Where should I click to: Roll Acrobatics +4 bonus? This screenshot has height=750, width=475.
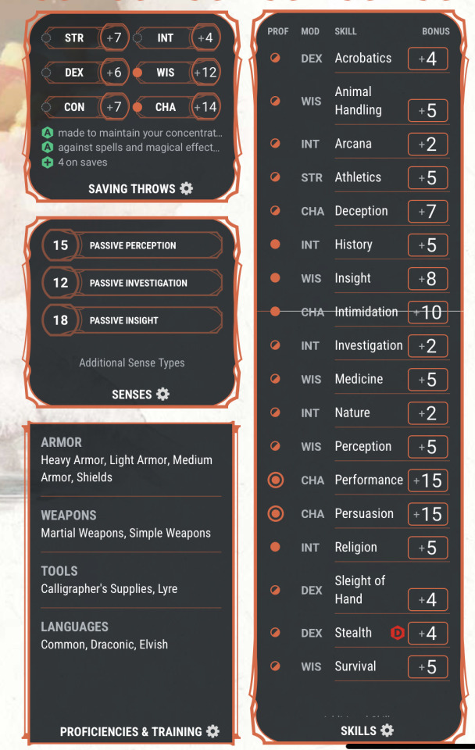tap(428, 59)
